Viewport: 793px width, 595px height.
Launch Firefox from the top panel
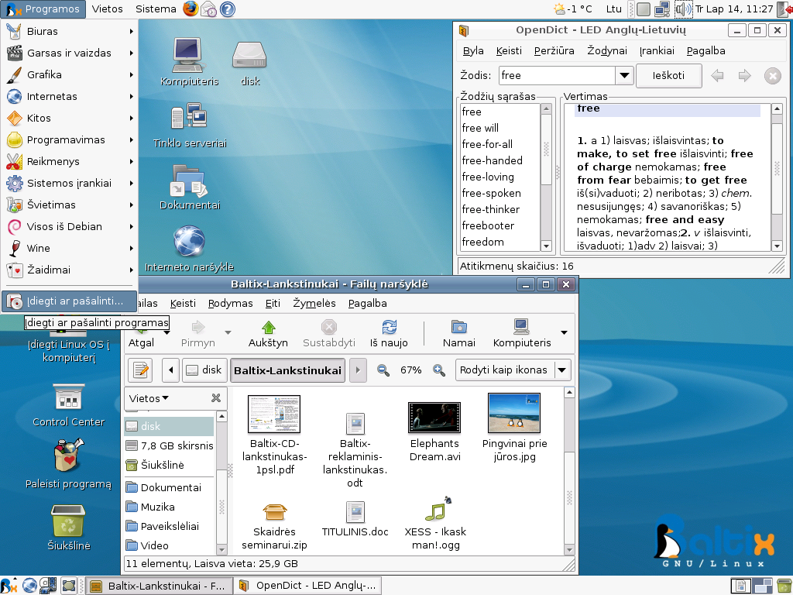point(191,9)
